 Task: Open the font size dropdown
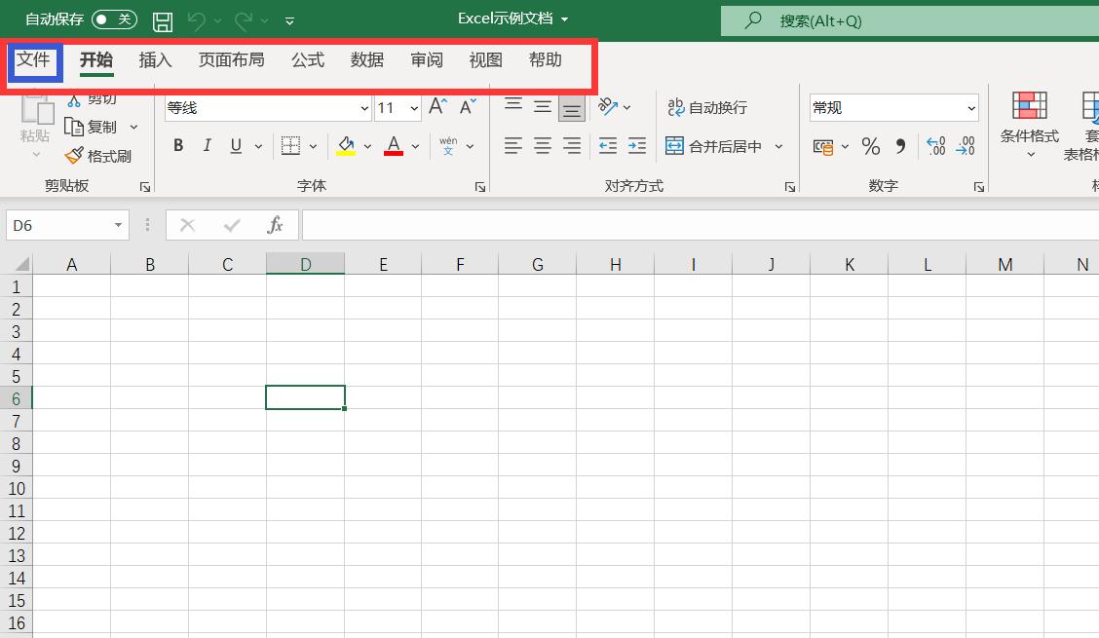click(x=413, y=107)
